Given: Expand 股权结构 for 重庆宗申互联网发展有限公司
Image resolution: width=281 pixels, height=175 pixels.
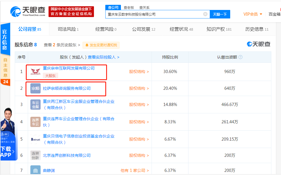Looking at the screenshot, I should (138, 72).
